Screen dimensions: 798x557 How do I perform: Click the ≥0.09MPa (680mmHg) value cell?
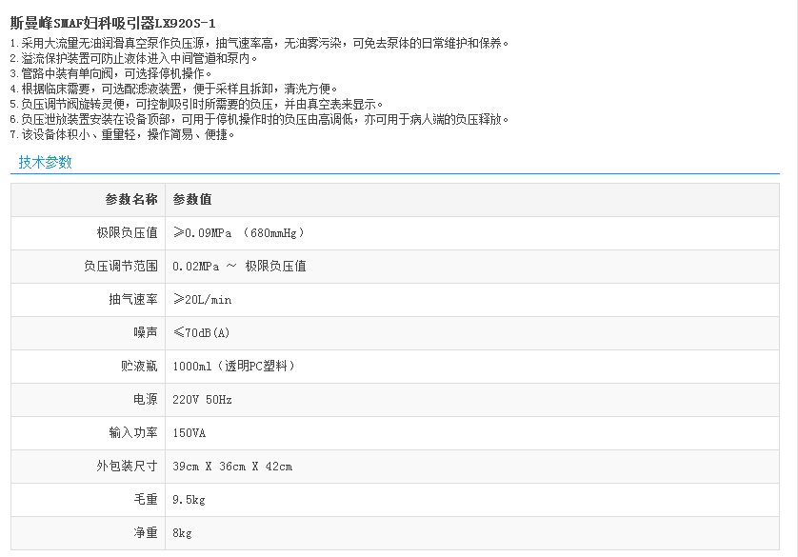tap(238, 232)
